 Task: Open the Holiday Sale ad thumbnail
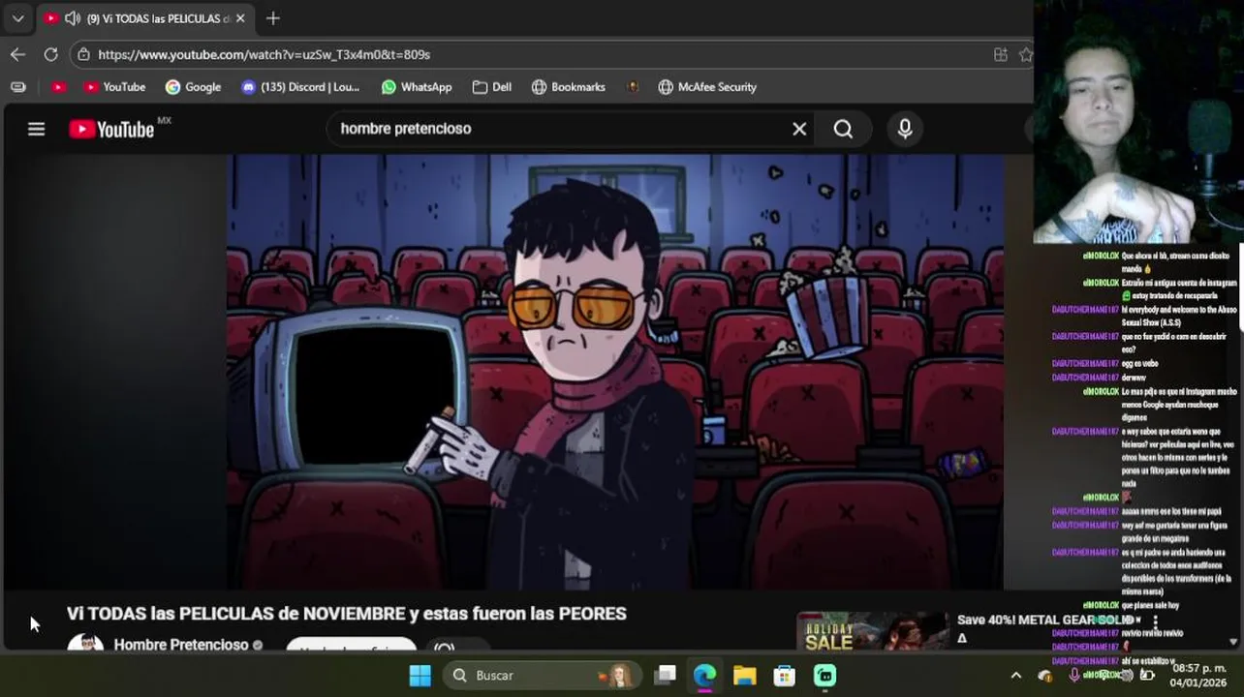(x=872, y=632)
